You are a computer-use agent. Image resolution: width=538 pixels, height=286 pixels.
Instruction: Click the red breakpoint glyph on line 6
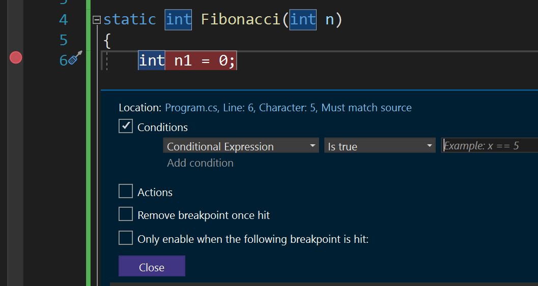pos(16,58)
